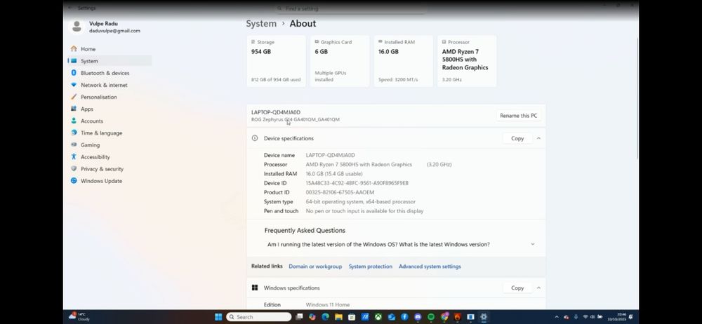Image resolution: width=702 pixels, height=324 pixels.
Task: Click the daduvulpe@gmail.com account email
Action: [x=114, y=31]
